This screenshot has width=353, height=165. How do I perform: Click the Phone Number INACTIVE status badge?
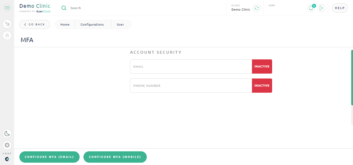262,86
